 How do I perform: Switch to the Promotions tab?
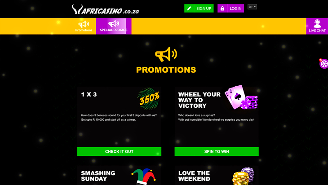pyautogui.click(x=84, y=26)
